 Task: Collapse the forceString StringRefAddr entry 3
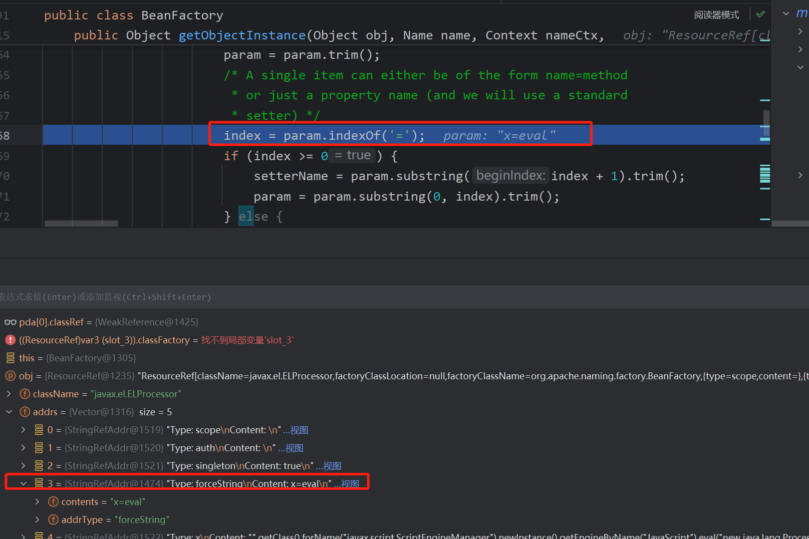point(23,484)
